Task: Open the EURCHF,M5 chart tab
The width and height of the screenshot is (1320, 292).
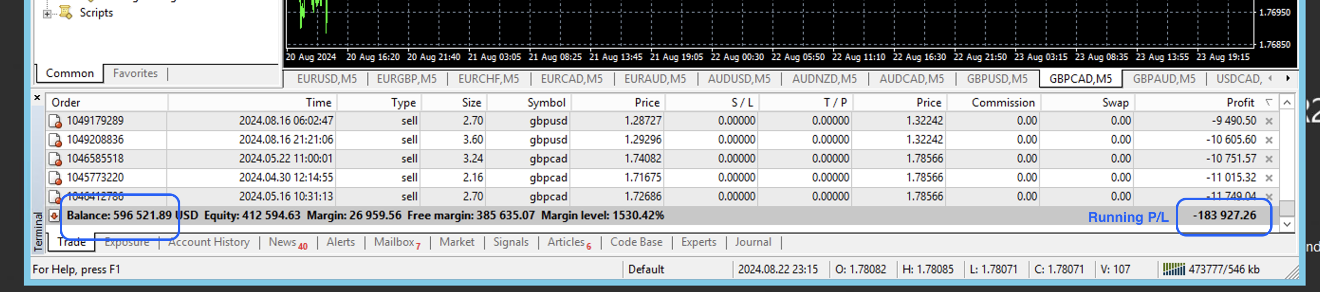Action: 488,79
